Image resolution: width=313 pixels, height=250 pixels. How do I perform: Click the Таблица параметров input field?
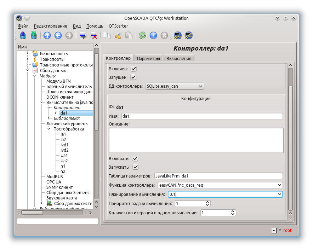(x=218, y=176)
